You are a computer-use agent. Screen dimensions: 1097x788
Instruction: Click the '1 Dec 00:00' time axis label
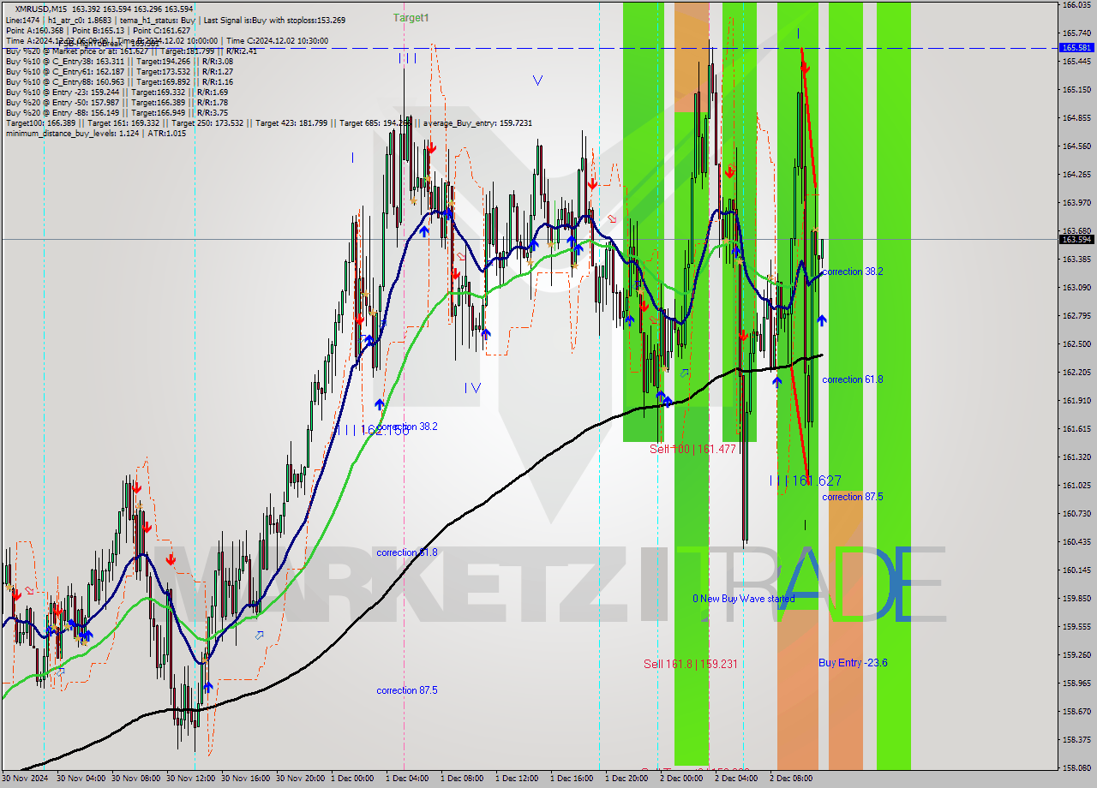point(352,779)
